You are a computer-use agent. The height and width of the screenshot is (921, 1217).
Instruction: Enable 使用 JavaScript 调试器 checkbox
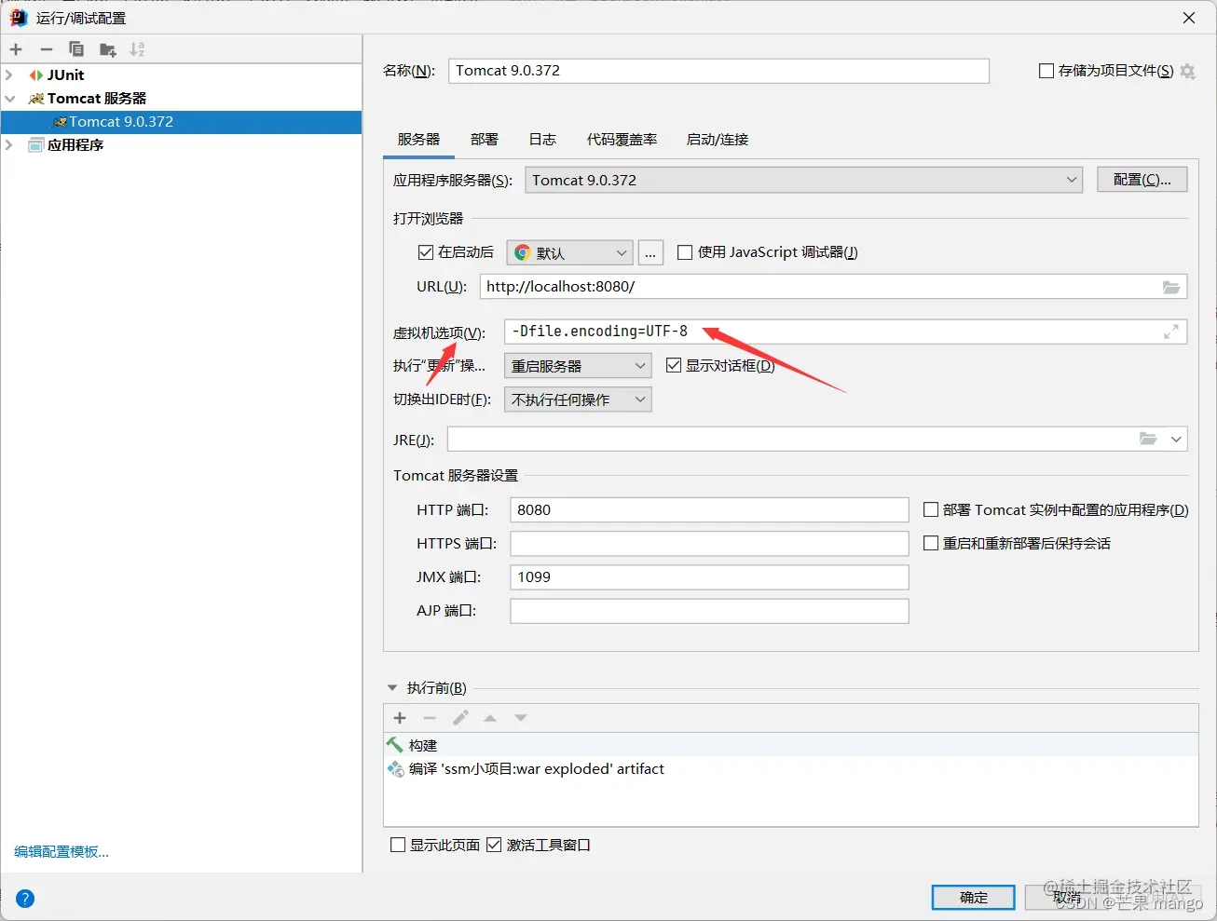685,252
